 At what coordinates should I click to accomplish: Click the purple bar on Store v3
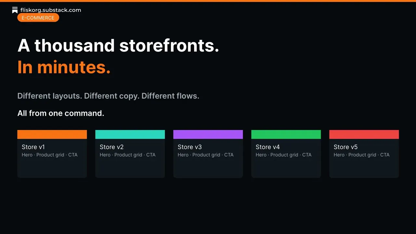pyautogui.click(x=208, y=135)
